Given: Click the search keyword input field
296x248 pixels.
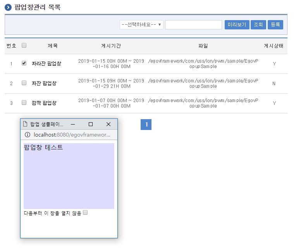Looking at the screenshot, I should pyautogui.click(x=193, y=25).
